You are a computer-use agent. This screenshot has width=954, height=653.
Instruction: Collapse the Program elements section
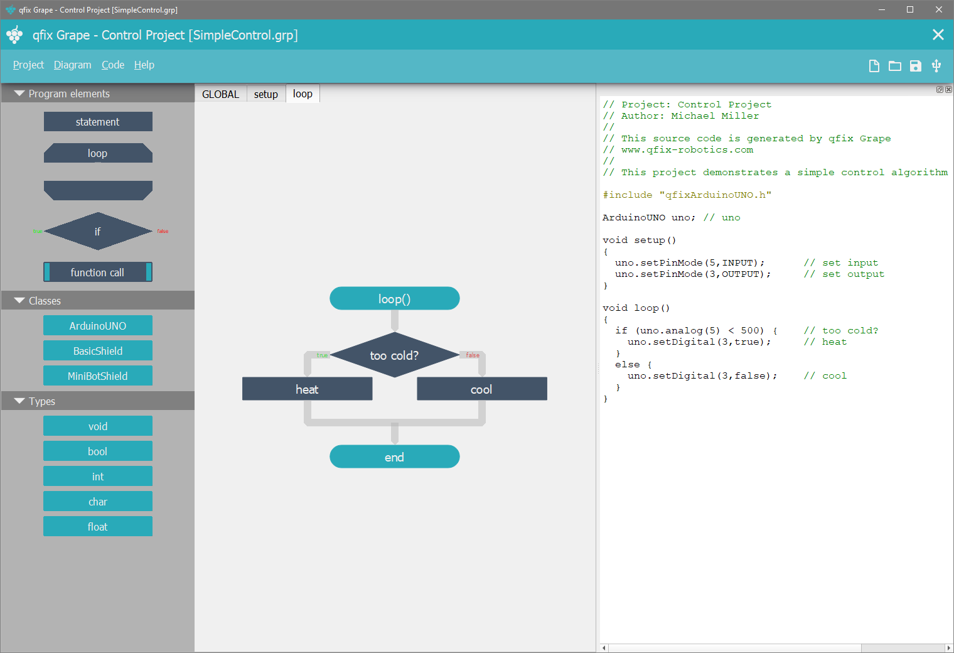19,94
